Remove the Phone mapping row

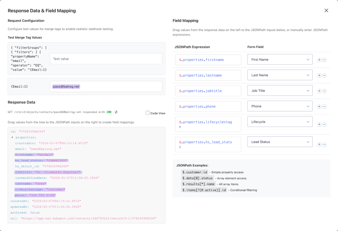click(x=324, y=106)
